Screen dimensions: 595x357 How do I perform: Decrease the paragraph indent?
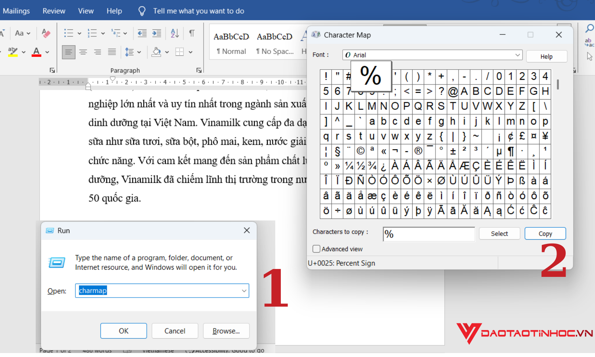click(x=142, y=33)
